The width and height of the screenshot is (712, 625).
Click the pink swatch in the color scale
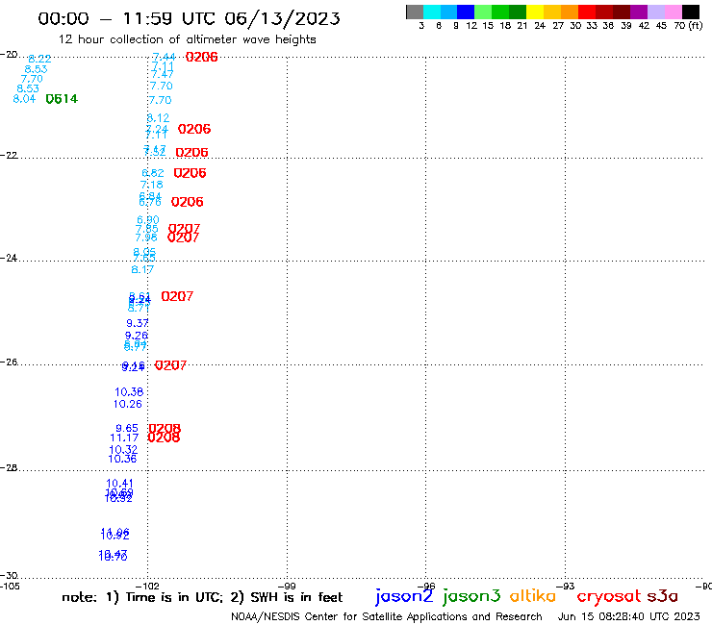[x=673, y=12]
